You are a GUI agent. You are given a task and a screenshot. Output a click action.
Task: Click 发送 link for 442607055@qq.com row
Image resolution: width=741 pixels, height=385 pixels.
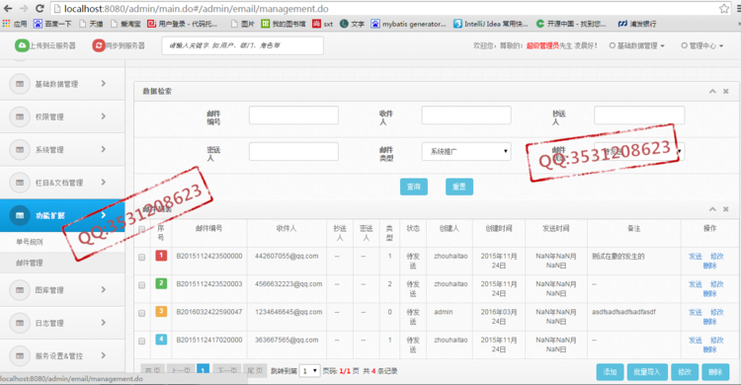coord(696,256)
